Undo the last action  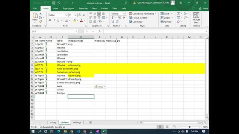pyautogui.click(x=59, y=3)
